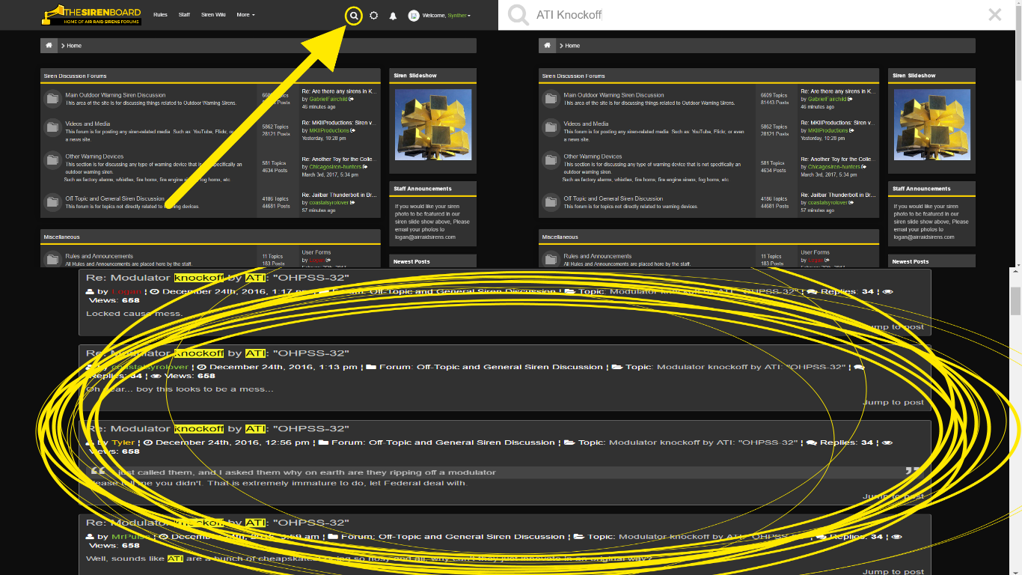Click the 'Staff Announcements' heading beneath the search field
This screenshot has width=1022, height=575.
[x=922, y=189]
